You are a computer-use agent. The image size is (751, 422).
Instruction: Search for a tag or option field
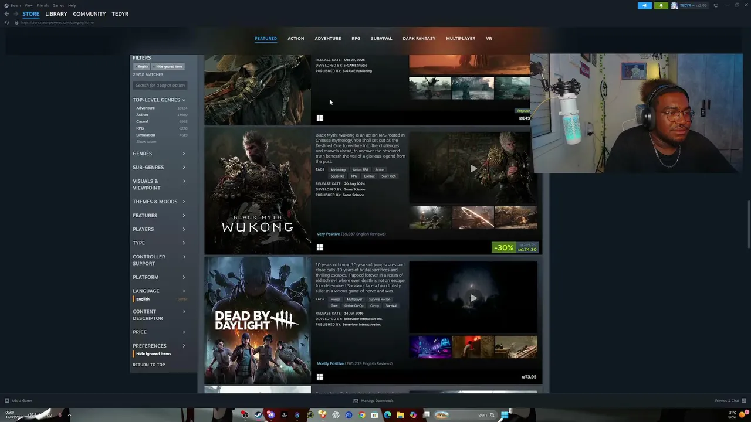(160, 86)
